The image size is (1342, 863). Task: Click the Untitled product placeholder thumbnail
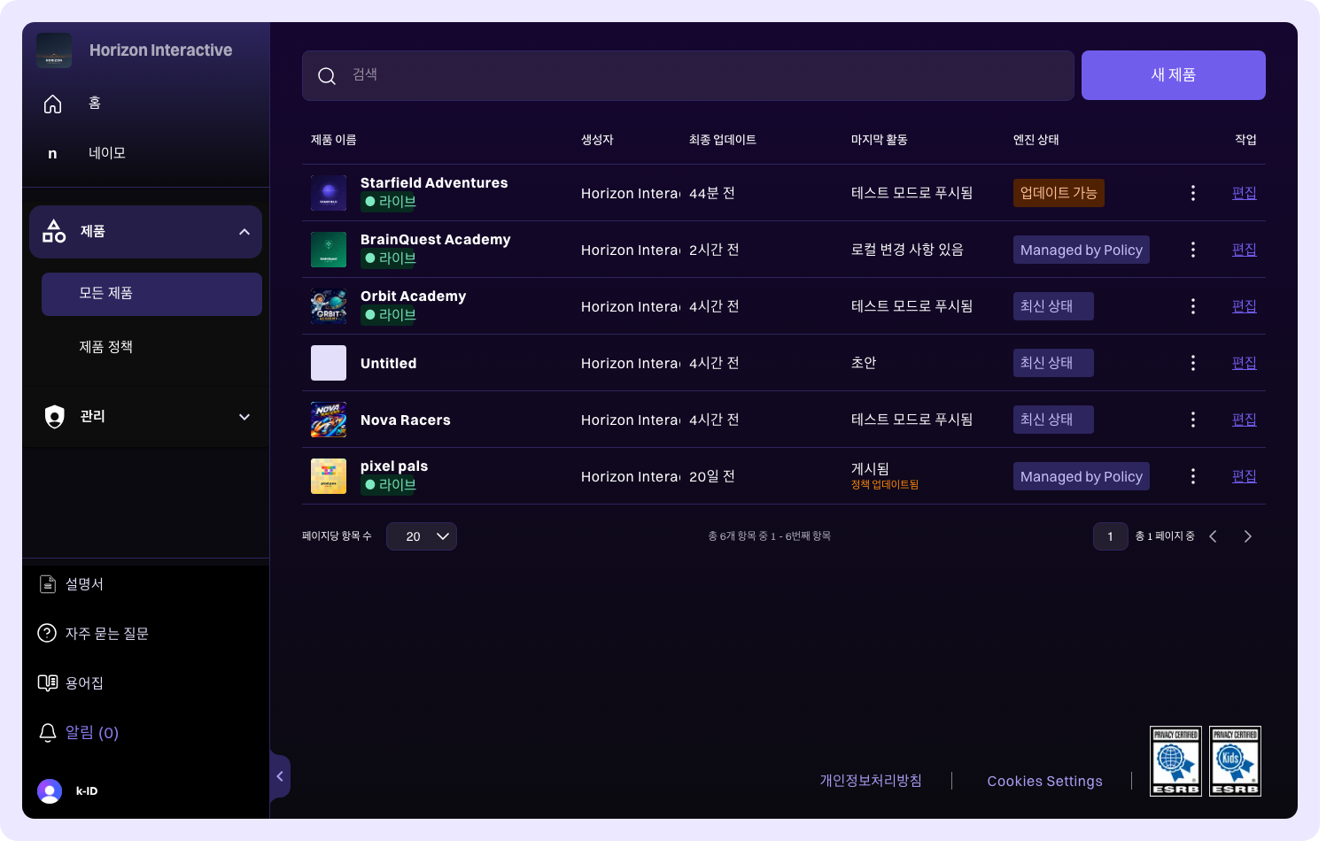(x=329, y=363)
